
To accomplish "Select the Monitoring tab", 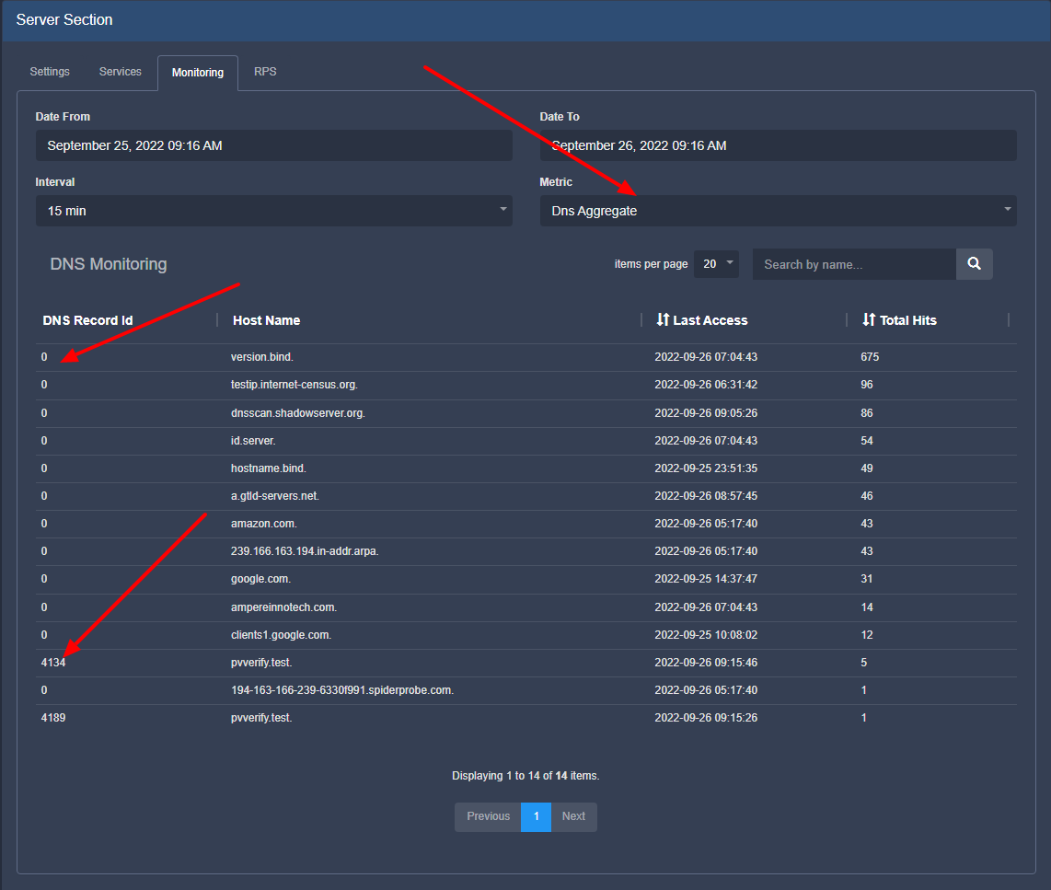I will click(x=198, y=73).
